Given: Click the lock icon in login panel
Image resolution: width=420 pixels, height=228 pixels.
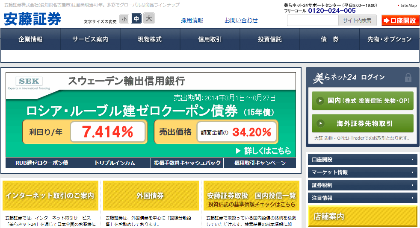Looking at the screenshot, I should click(408, 77).
